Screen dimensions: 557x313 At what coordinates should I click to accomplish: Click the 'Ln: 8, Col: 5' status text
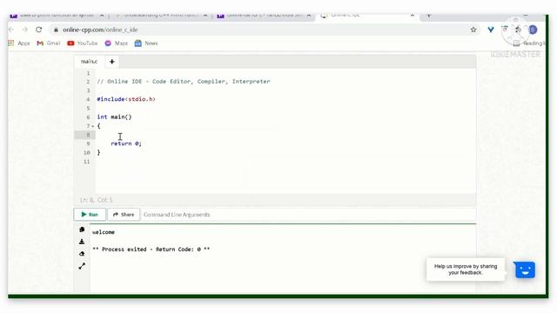[96, 200]
